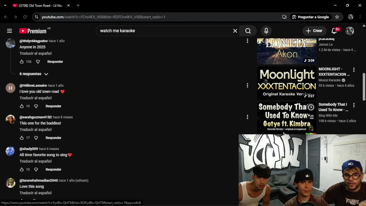Open @taranehahmadian2045's channel name link
This screenshot has height=206, width=366.
[x=39, y=181]
